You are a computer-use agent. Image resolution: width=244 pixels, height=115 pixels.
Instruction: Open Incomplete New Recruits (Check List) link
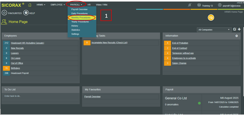(x=109, y=43)
